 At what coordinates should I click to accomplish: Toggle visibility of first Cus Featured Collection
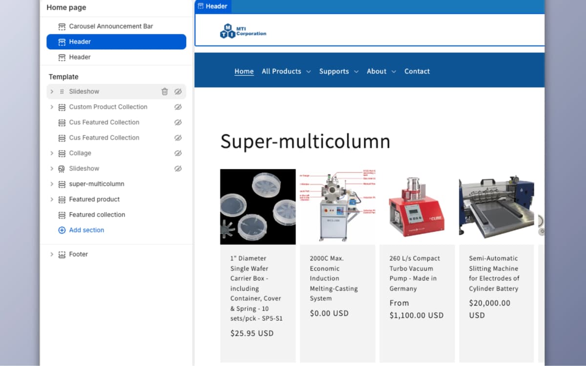coord(178,122)
